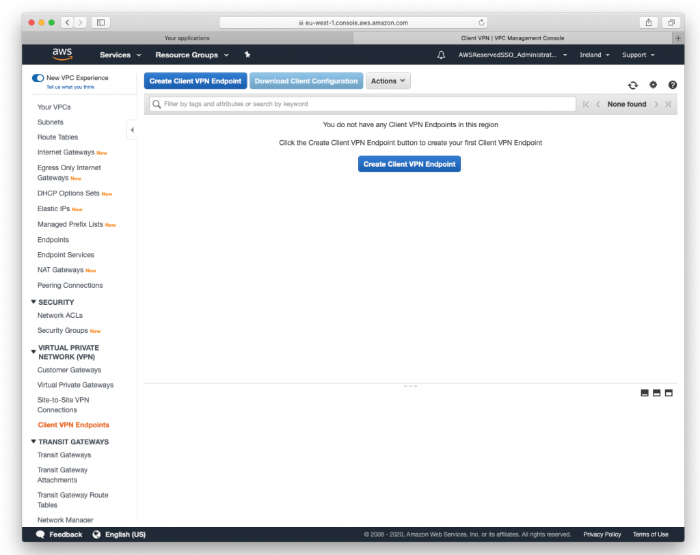Refresh the Client VPN Endpoints list
Screen dimensions: 700x555
tap(632, 85)
